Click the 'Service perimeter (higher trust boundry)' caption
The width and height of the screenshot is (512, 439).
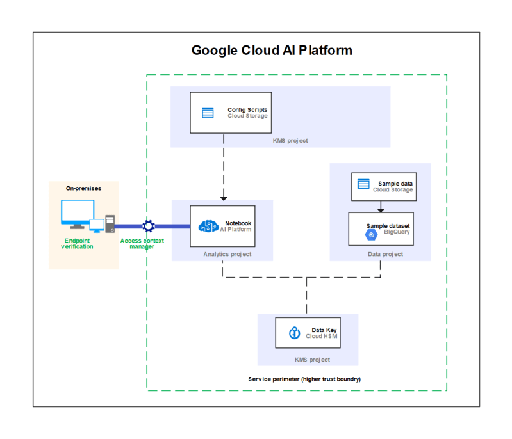click(304, 379)
